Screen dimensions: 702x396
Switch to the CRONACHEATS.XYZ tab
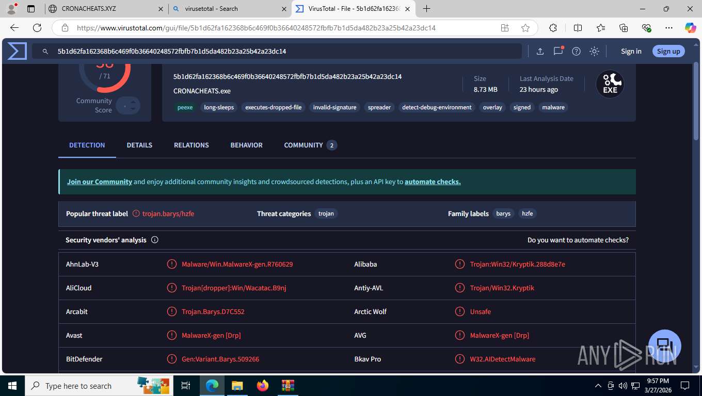106,9
